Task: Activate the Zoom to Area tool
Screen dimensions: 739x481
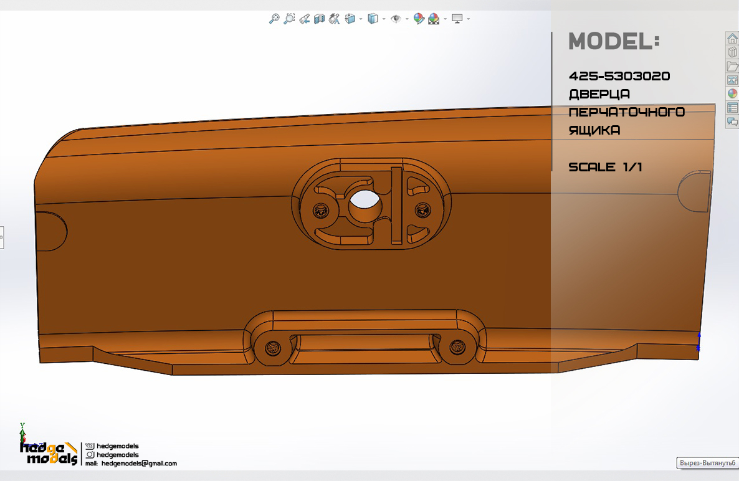Action: click(289, 19)
